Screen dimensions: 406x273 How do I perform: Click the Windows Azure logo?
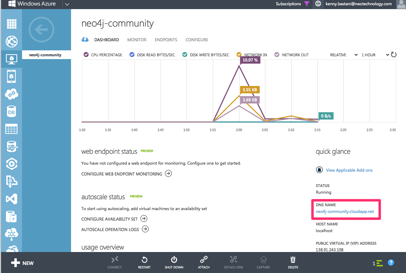tap(32, 4)
